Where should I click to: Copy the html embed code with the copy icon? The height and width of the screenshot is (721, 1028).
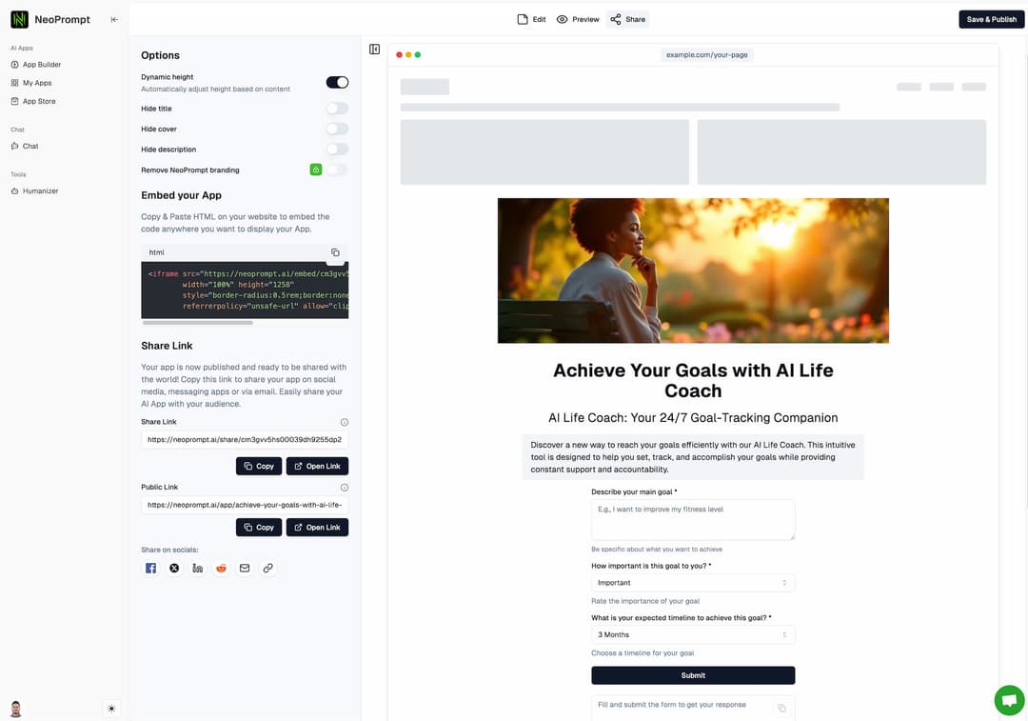(x=335, y=252)
